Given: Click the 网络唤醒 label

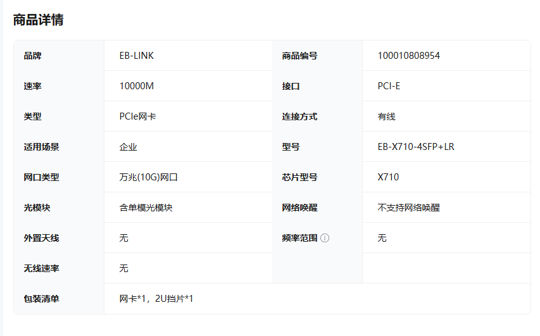Looking at the screenshot, I should point(299,208).
